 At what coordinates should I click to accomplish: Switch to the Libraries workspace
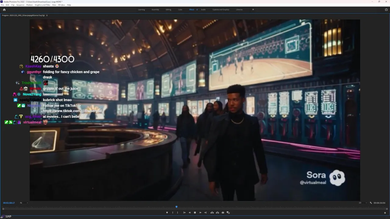(x=239, y=9)
